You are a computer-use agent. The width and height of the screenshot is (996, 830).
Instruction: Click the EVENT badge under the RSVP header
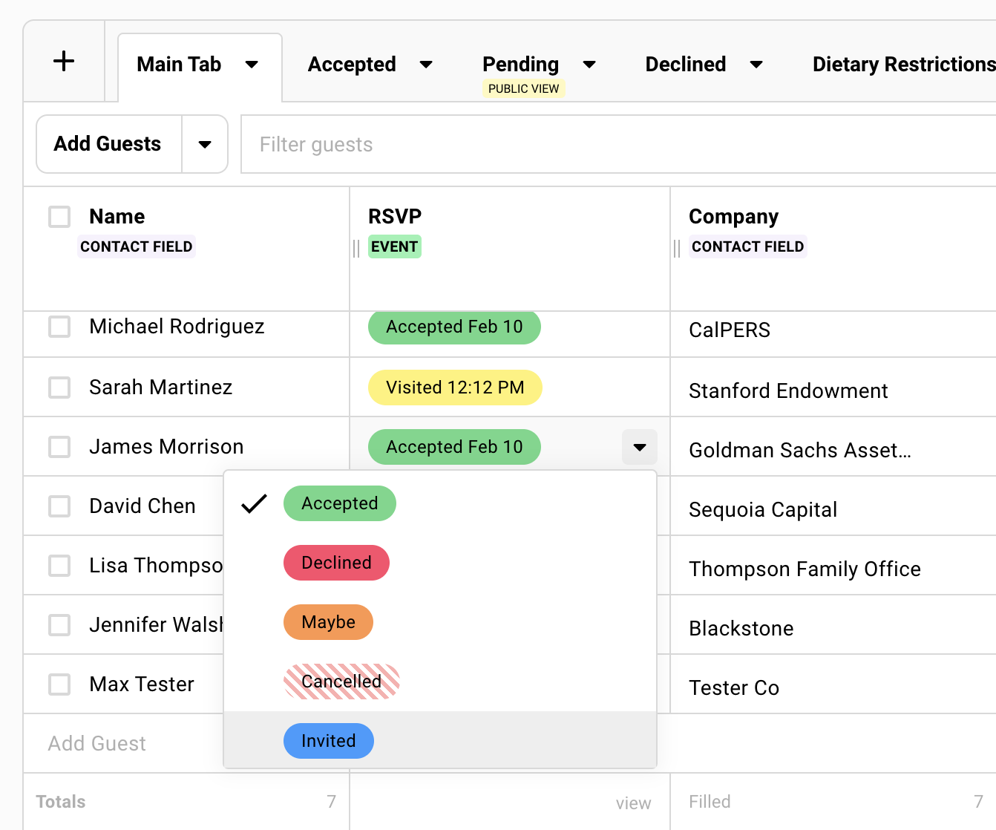pos(394,246)
